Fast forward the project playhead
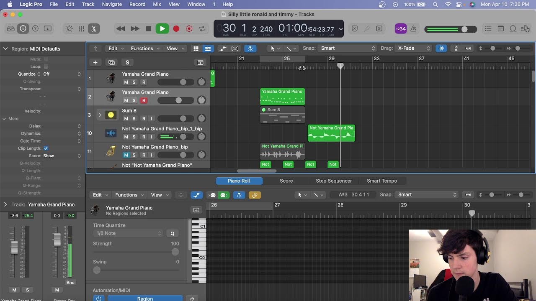The height and width of the screenshot is (301, 536). click(135, 29)
